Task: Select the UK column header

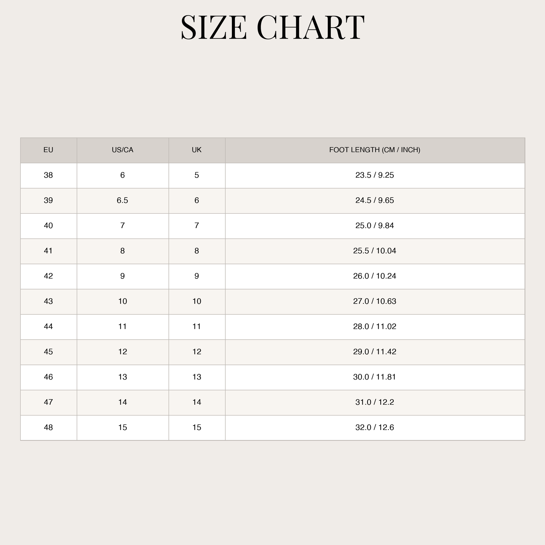Action: (197, 150)
